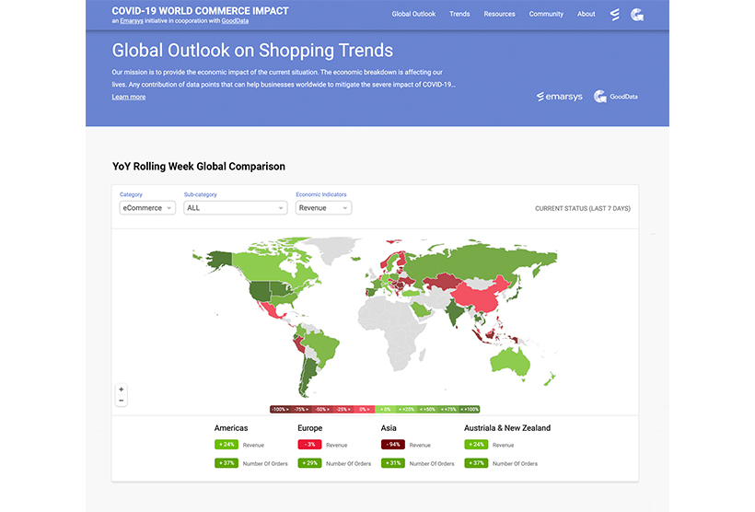
Task: Click the GoodData link in the subtitle
Action: [x=236, y=21]
